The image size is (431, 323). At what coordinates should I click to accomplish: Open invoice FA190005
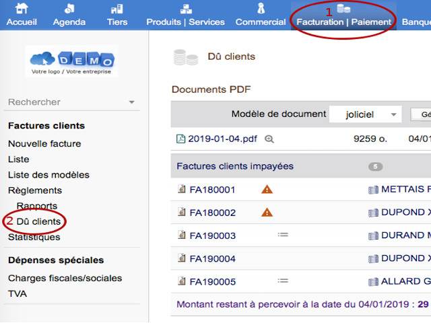pyautogui.click(x=213, y=282)
